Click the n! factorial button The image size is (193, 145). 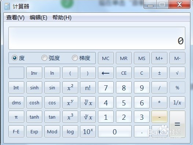[x=88, y=88]
